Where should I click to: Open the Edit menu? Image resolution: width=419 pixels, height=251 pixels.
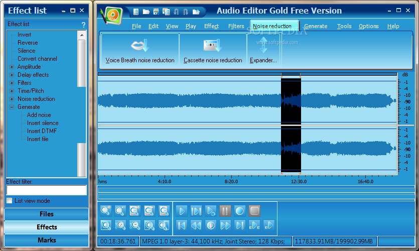coord(154,26)
